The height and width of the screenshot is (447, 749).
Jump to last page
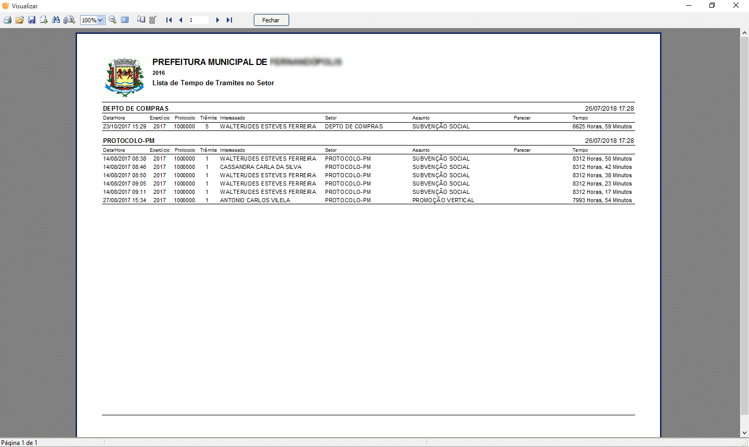pyautogui.click(x=229, y=20)
